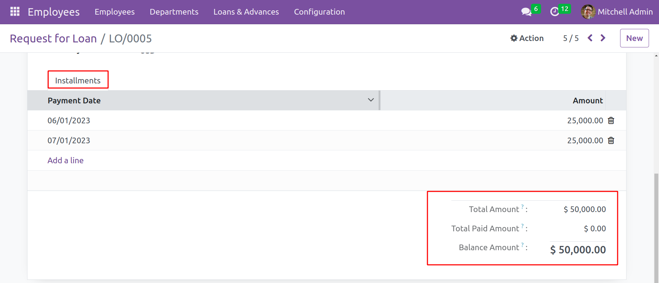Screen dimensions: 659x283
Task: Switch to the Installments tab
Action: tap(78, 81)
